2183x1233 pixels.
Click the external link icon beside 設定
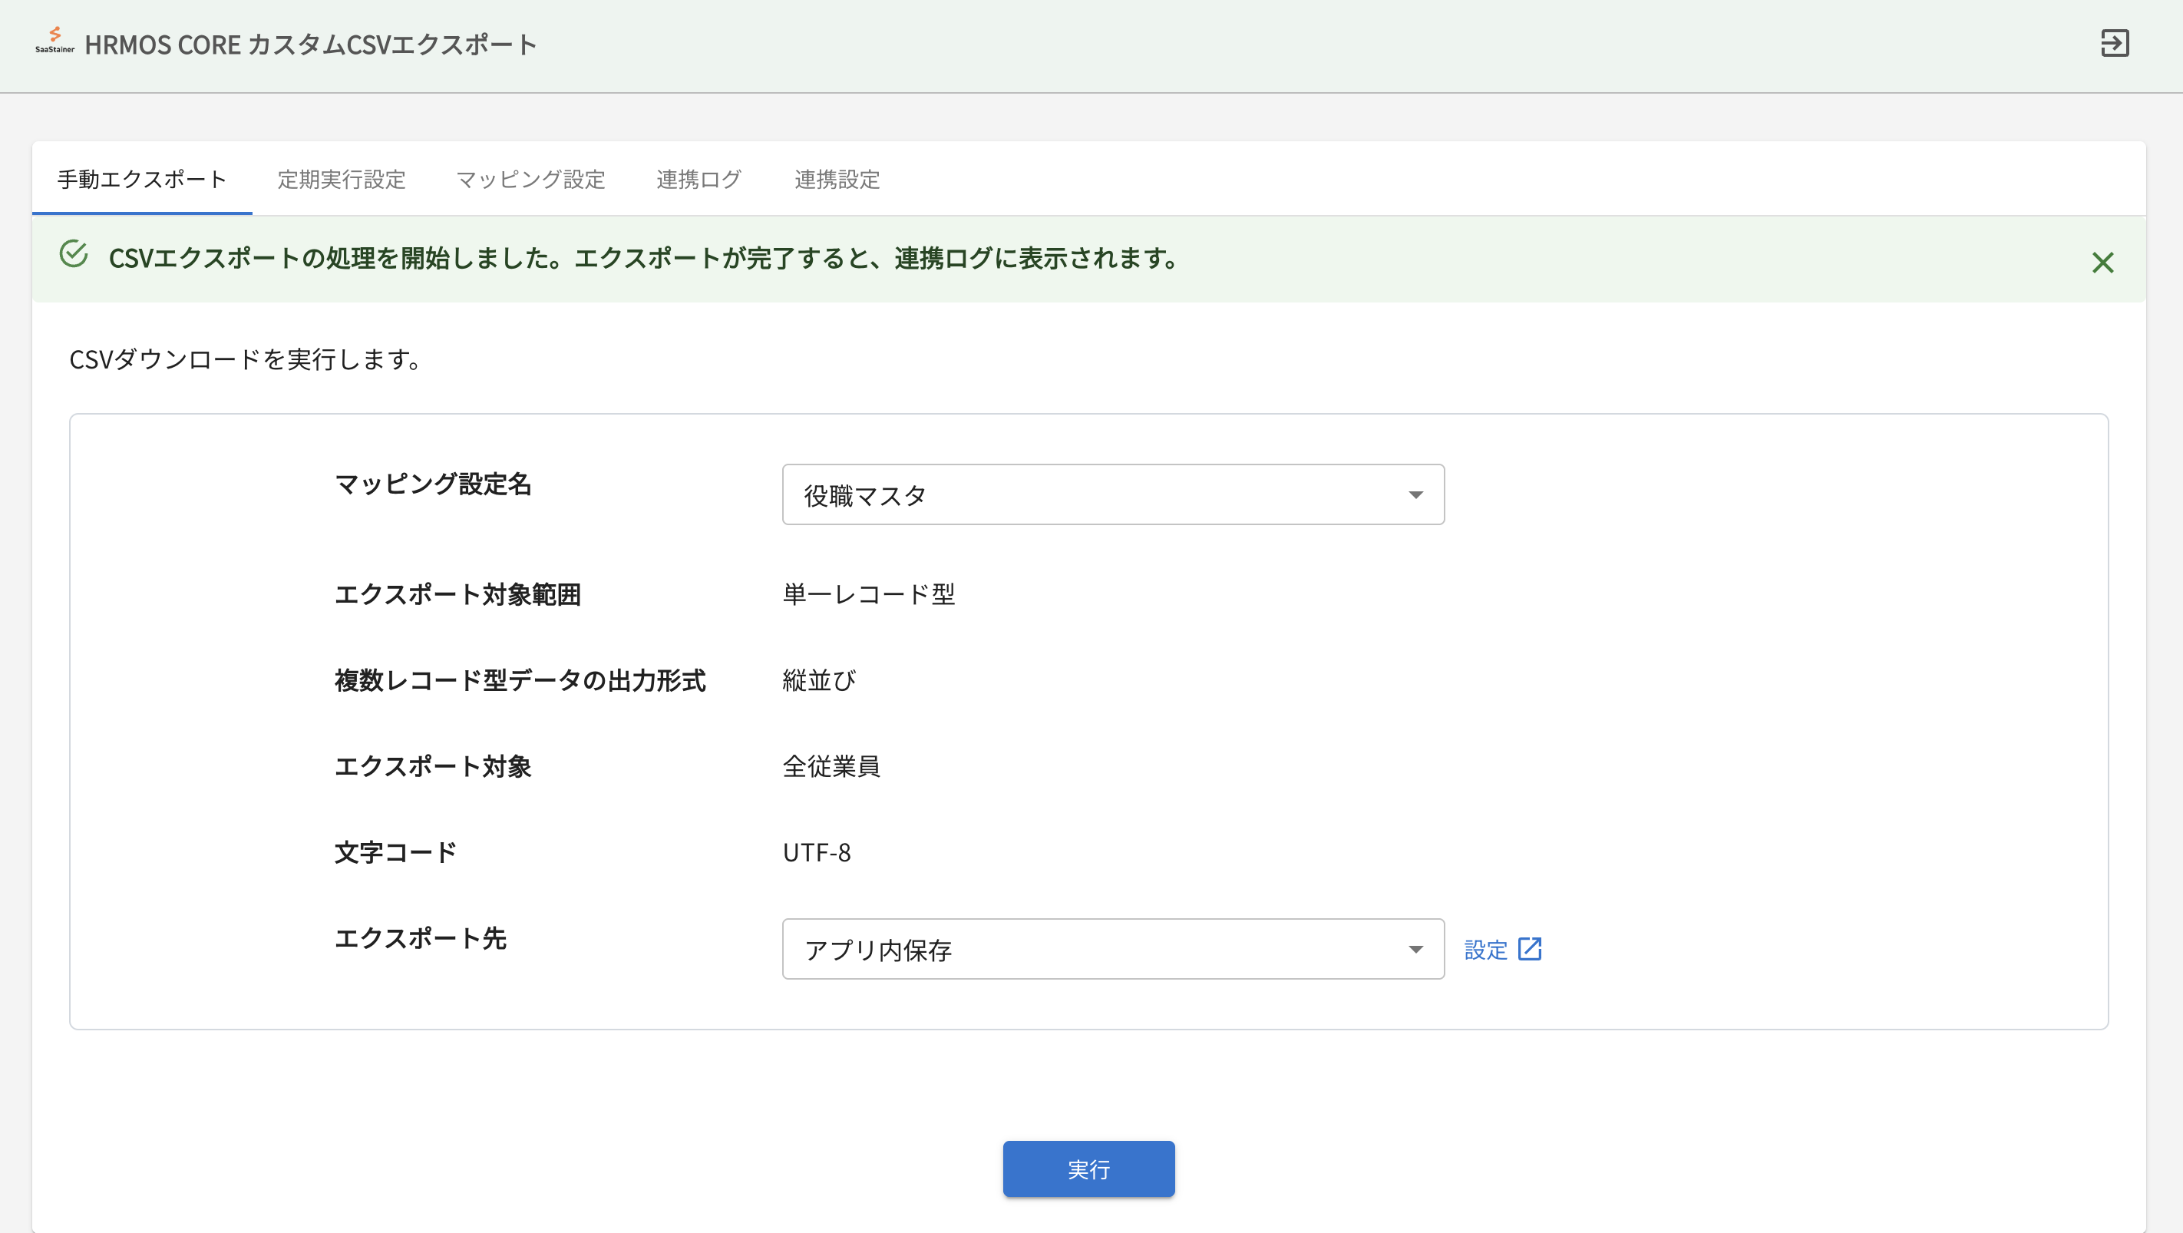coord(1530,949)
